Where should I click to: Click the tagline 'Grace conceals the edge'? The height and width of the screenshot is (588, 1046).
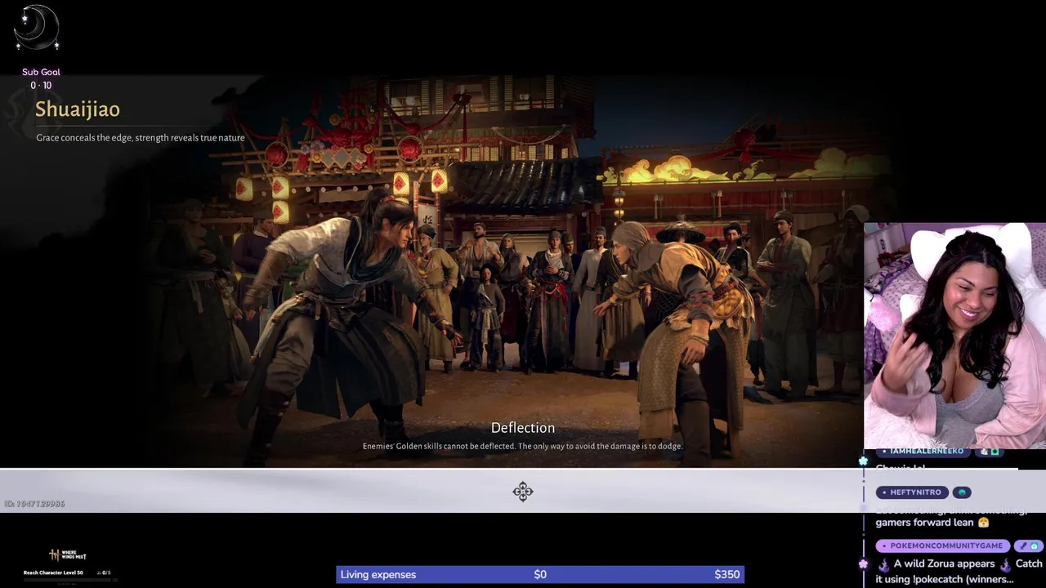[x=141, y=138]
